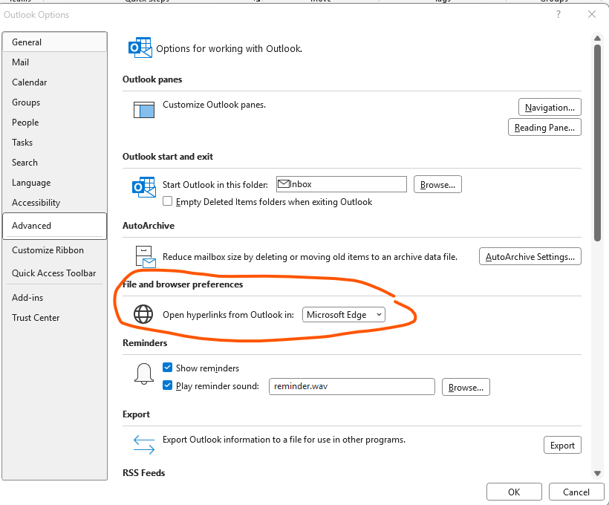This screenshot has width=609, height=505.
Task: Close the Outlook Options dialog
Action: point(591,14)
